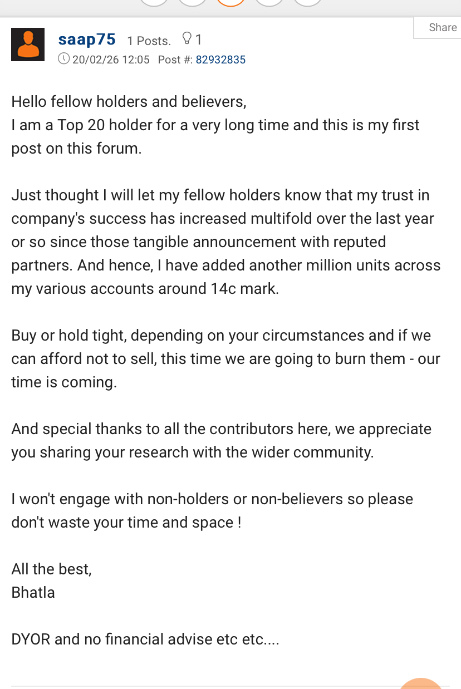The width and height of the screenshot is (461, 689).
Task: Click the orange user avatar icon
Action: click(x=28, y=45)
